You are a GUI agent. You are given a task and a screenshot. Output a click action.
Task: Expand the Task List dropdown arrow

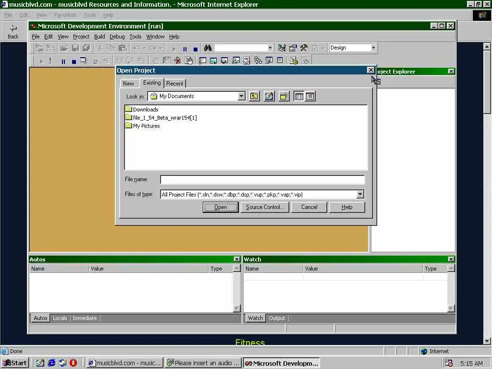(323, 48)
